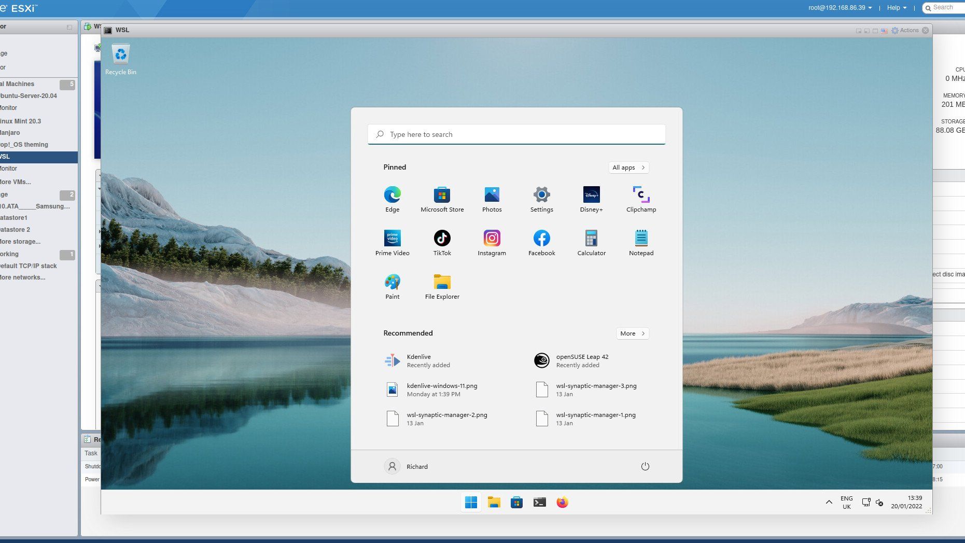Open the ESXi Help menu
965x543 pixels.
896,8
